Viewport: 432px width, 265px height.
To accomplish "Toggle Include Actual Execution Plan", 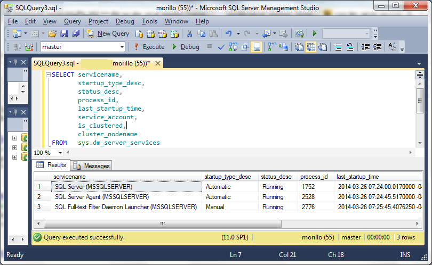I will click(271, 47).
